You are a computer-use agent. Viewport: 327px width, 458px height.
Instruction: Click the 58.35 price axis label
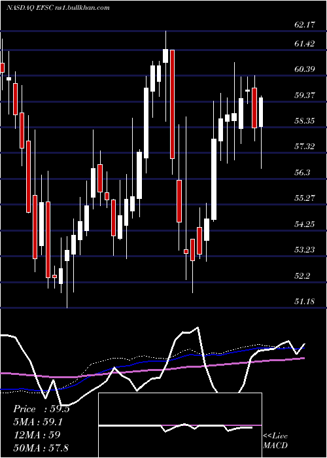[x=305, y=121]
